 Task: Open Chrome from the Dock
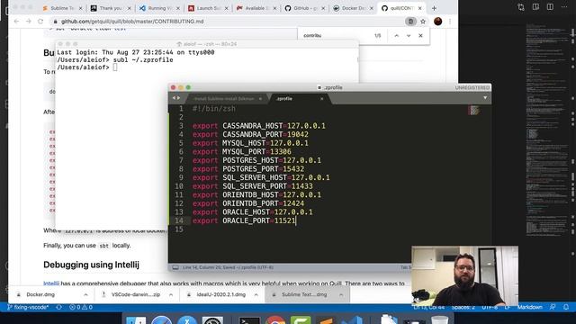(275, 320)
